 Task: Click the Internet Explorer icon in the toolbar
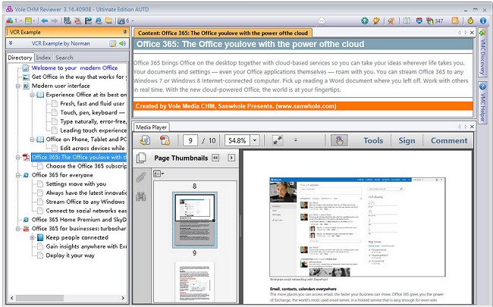click(x=99, y=20)
